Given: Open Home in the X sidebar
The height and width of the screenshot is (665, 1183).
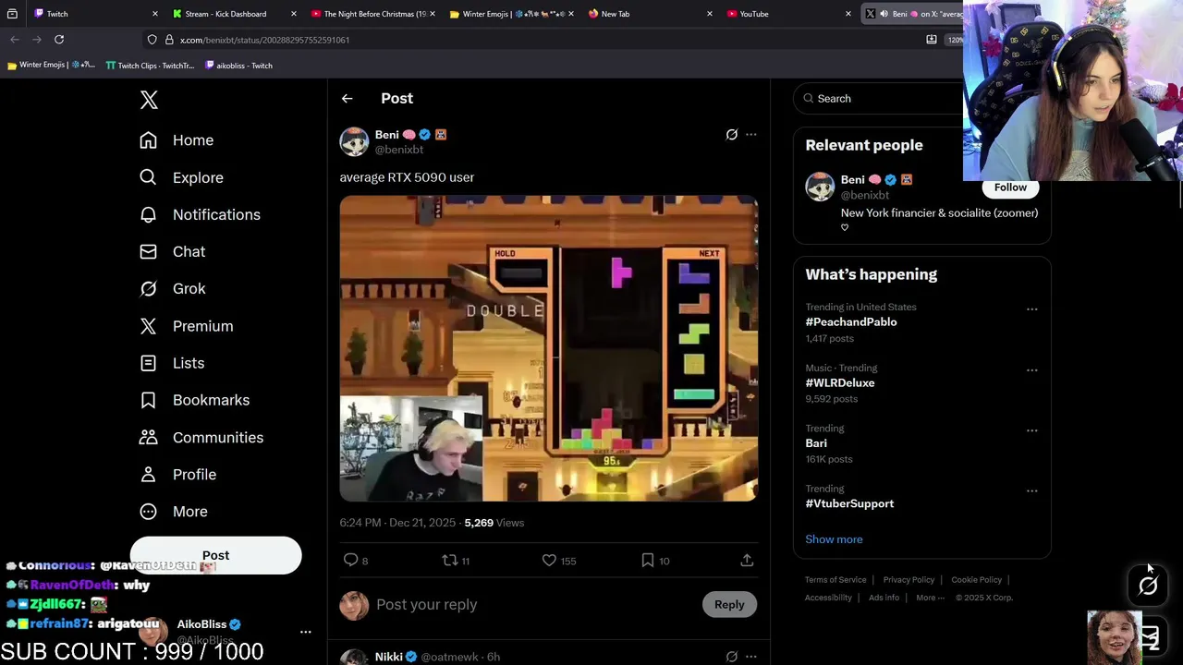Looking at the screenshot, I should click(x=177, y=140).
